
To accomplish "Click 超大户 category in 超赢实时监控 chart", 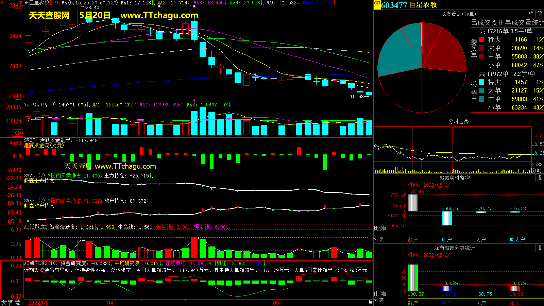I will (517, 240).
